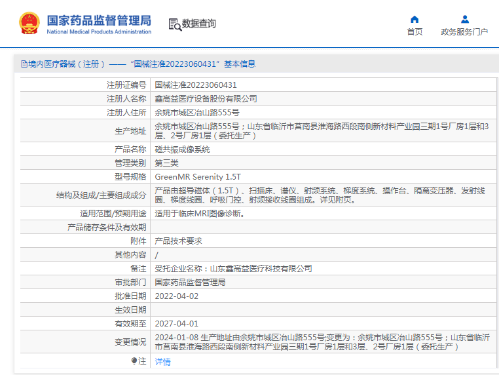
Task: Click 注册人住所 row label
Action: (x=126, y=113)
